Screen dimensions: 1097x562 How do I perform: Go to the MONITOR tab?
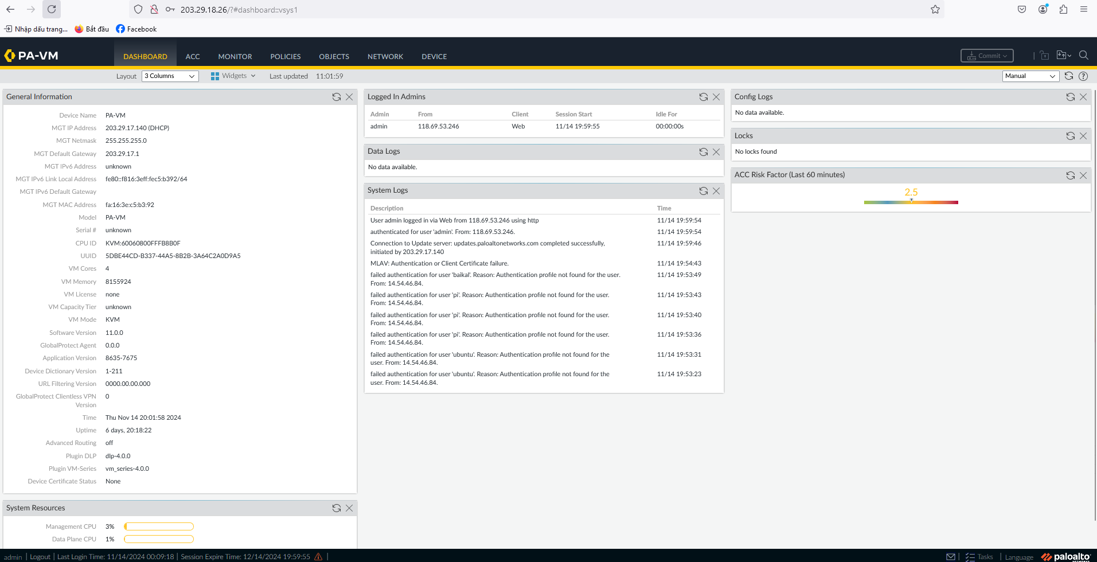(235, 57)
